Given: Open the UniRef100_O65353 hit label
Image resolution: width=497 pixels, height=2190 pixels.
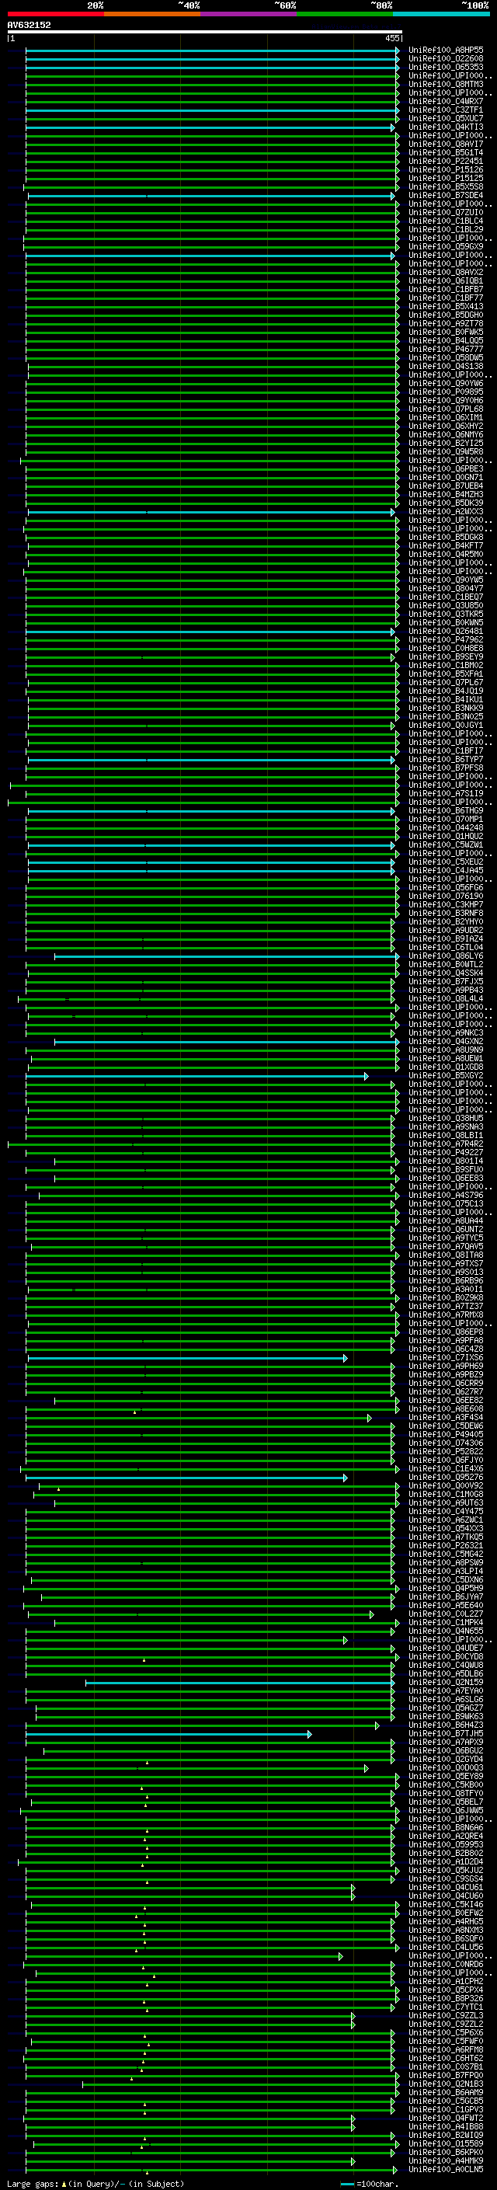Looking at the screenshot, I should [x=446, y=67].
